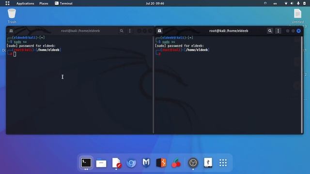
Task: Click right terminal title root@kali: /home/eldeeb
Action: (x=229, y=31)
